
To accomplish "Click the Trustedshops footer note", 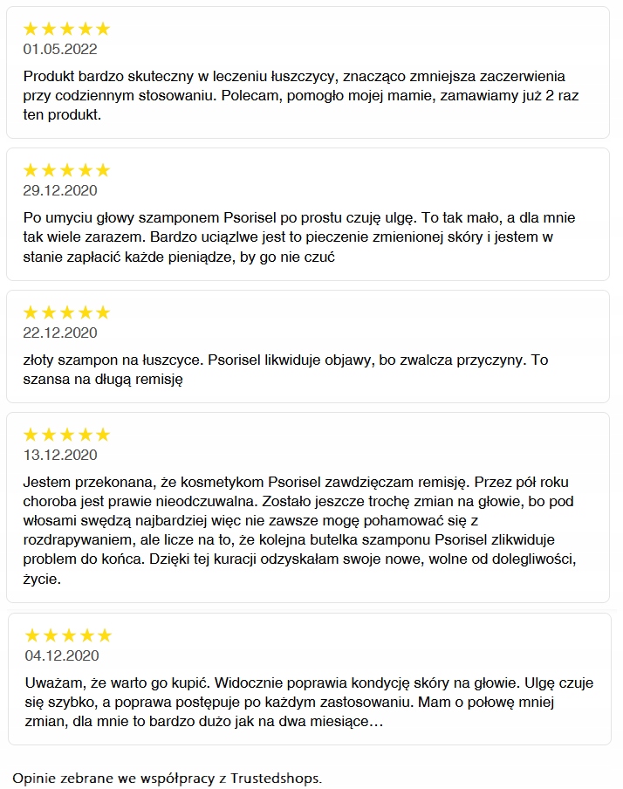I will point(167,778).
